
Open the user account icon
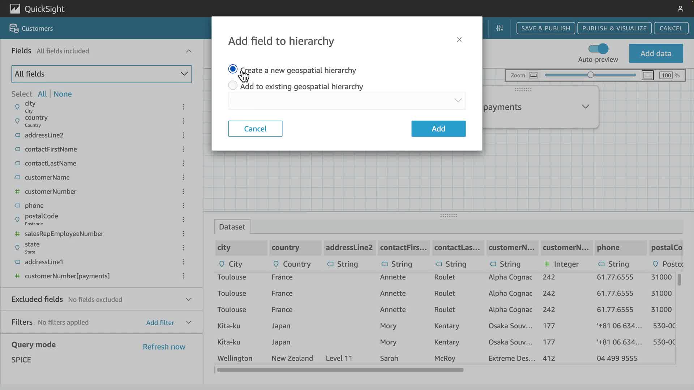point(680,9)
